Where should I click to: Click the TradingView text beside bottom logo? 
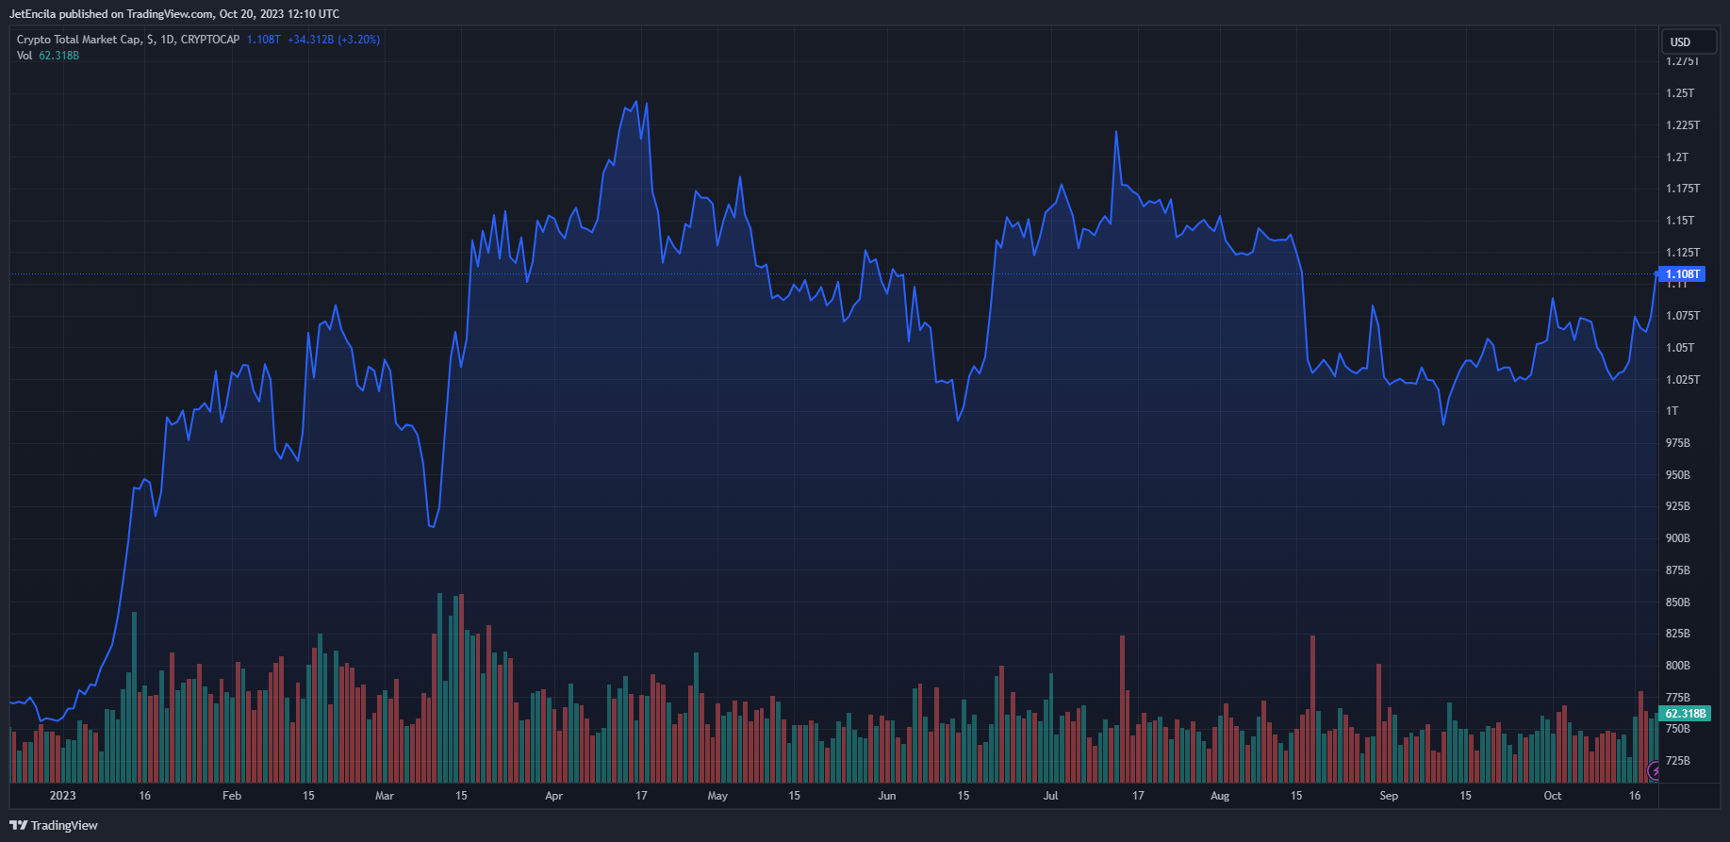(64, 825)
